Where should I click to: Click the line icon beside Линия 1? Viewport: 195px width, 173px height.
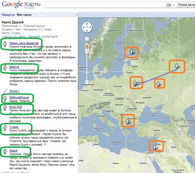5,91
